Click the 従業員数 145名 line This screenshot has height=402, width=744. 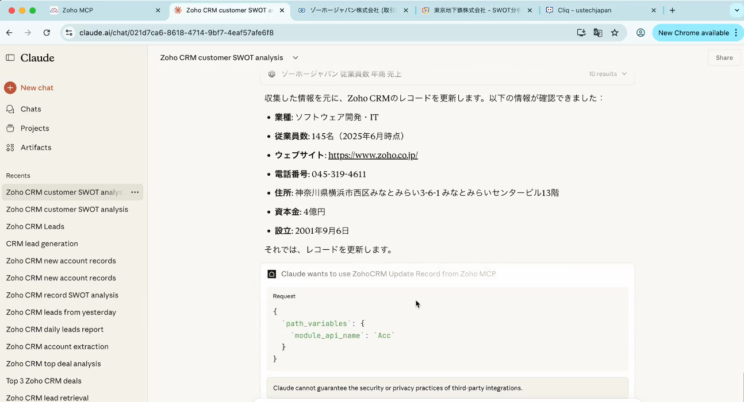tap(342, 136)
